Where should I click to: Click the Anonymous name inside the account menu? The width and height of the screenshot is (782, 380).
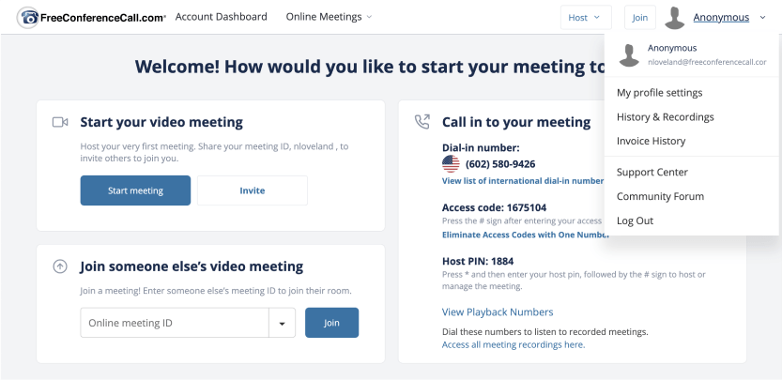click(x=672, y=48)
